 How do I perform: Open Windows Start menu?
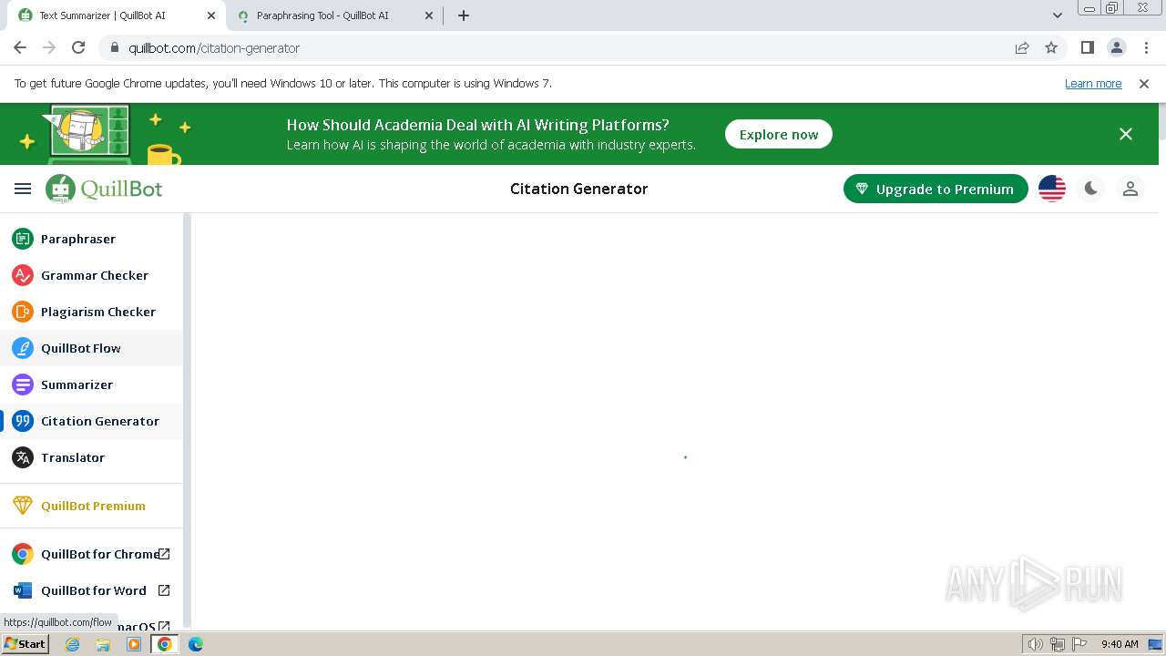(25, 644)
